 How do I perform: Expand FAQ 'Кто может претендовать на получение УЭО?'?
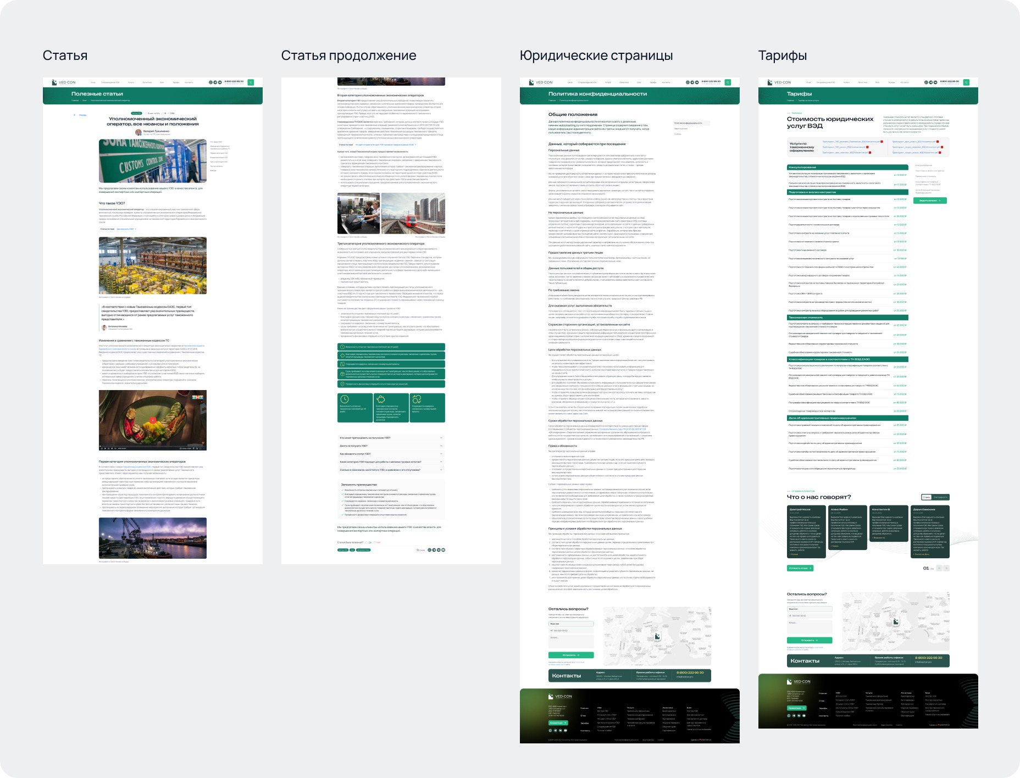pos(391,438)
